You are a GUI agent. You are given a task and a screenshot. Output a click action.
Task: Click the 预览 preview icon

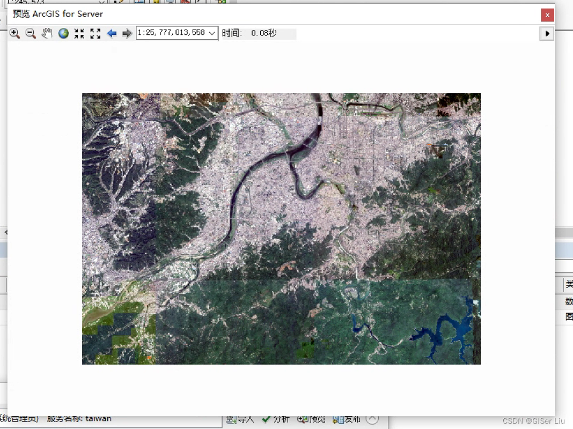(302, 420)
